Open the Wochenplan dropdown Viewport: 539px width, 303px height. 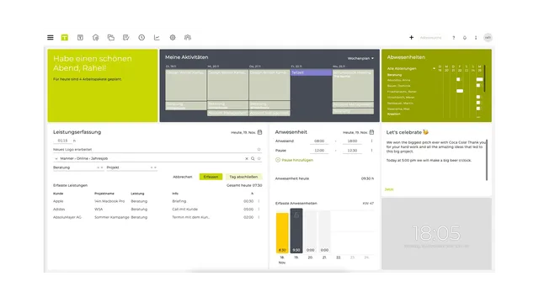360,58
